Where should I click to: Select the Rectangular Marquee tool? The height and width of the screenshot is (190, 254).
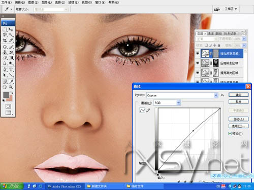5,29
